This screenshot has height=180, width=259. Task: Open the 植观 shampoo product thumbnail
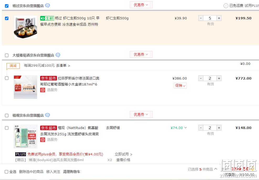[x=25, y=137]
